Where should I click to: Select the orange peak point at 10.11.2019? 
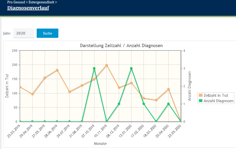(106, 65)
